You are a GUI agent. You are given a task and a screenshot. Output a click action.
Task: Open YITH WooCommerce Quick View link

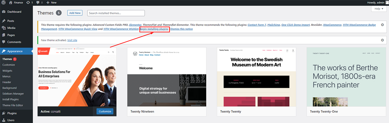pos(78,29)
